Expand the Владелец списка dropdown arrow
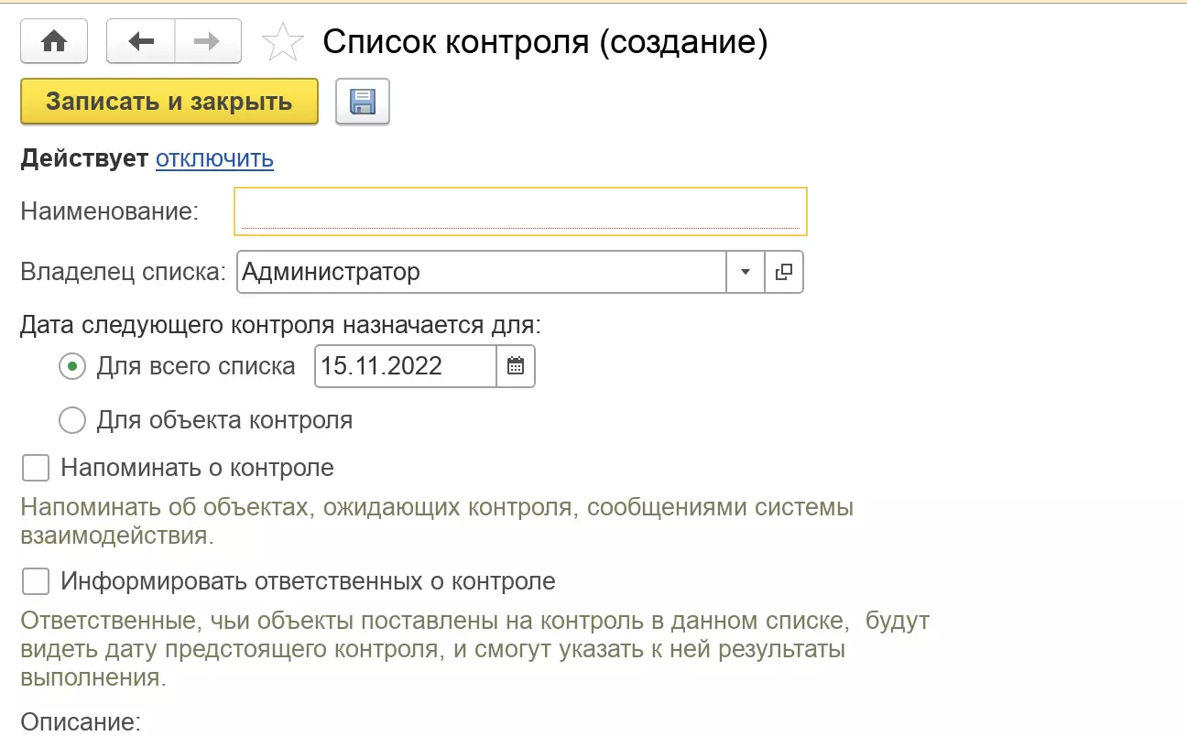This screenshot has height=736, width=1187. 745,272
